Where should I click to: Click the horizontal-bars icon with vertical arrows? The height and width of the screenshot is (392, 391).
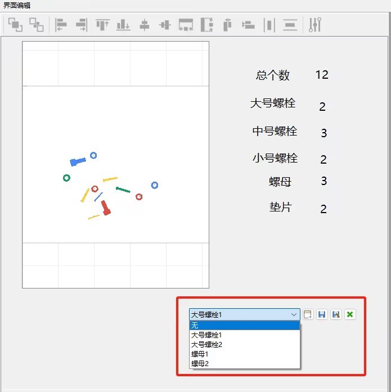pos(248,25)
